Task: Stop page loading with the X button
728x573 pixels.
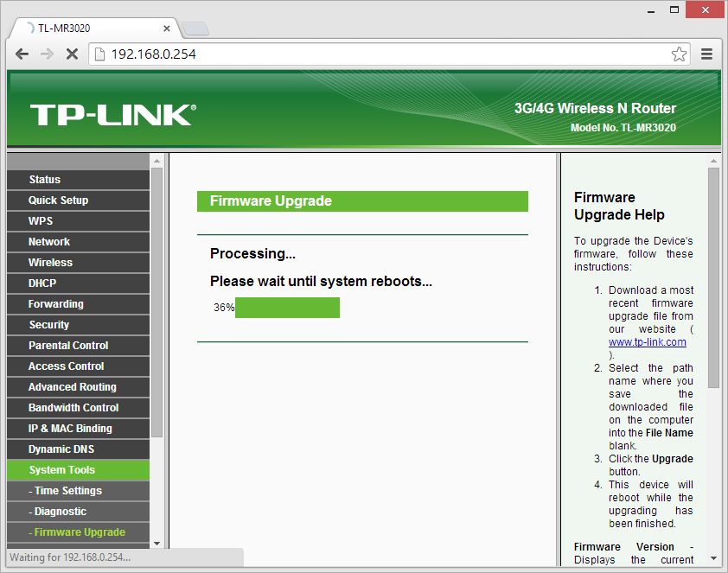Action: click(72, 54)
